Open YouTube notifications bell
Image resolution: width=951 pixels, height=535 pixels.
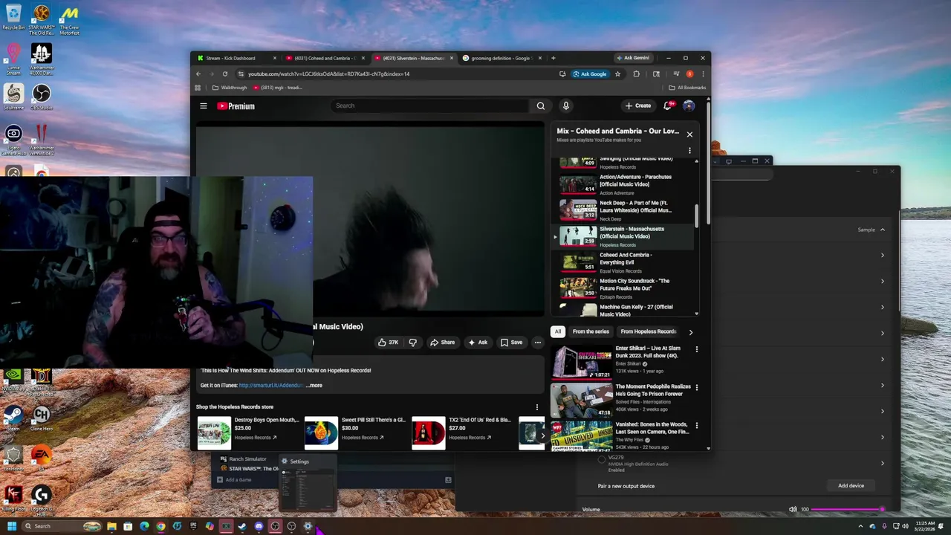click(x=668, y=106)
